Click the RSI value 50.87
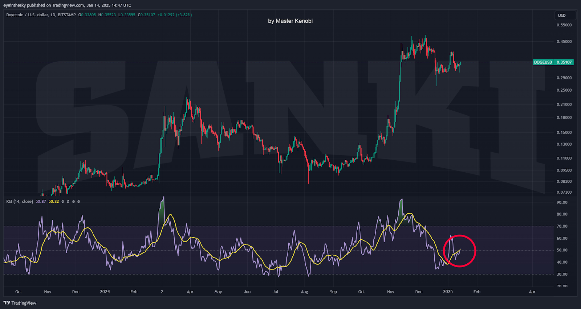581x309 pixels. (x=41, y=201)
